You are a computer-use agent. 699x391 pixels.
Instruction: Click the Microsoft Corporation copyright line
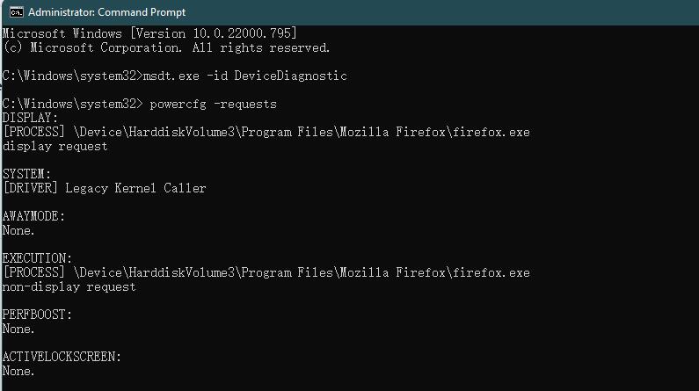point(166,47)
